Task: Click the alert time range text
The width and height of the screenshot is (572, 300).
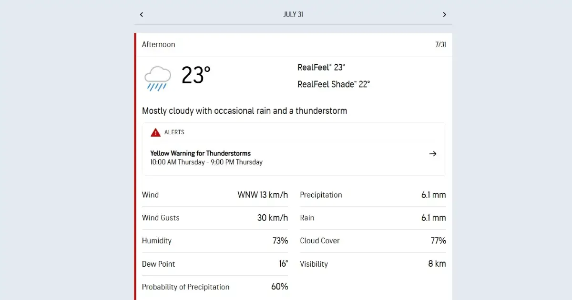Action: 206,162
